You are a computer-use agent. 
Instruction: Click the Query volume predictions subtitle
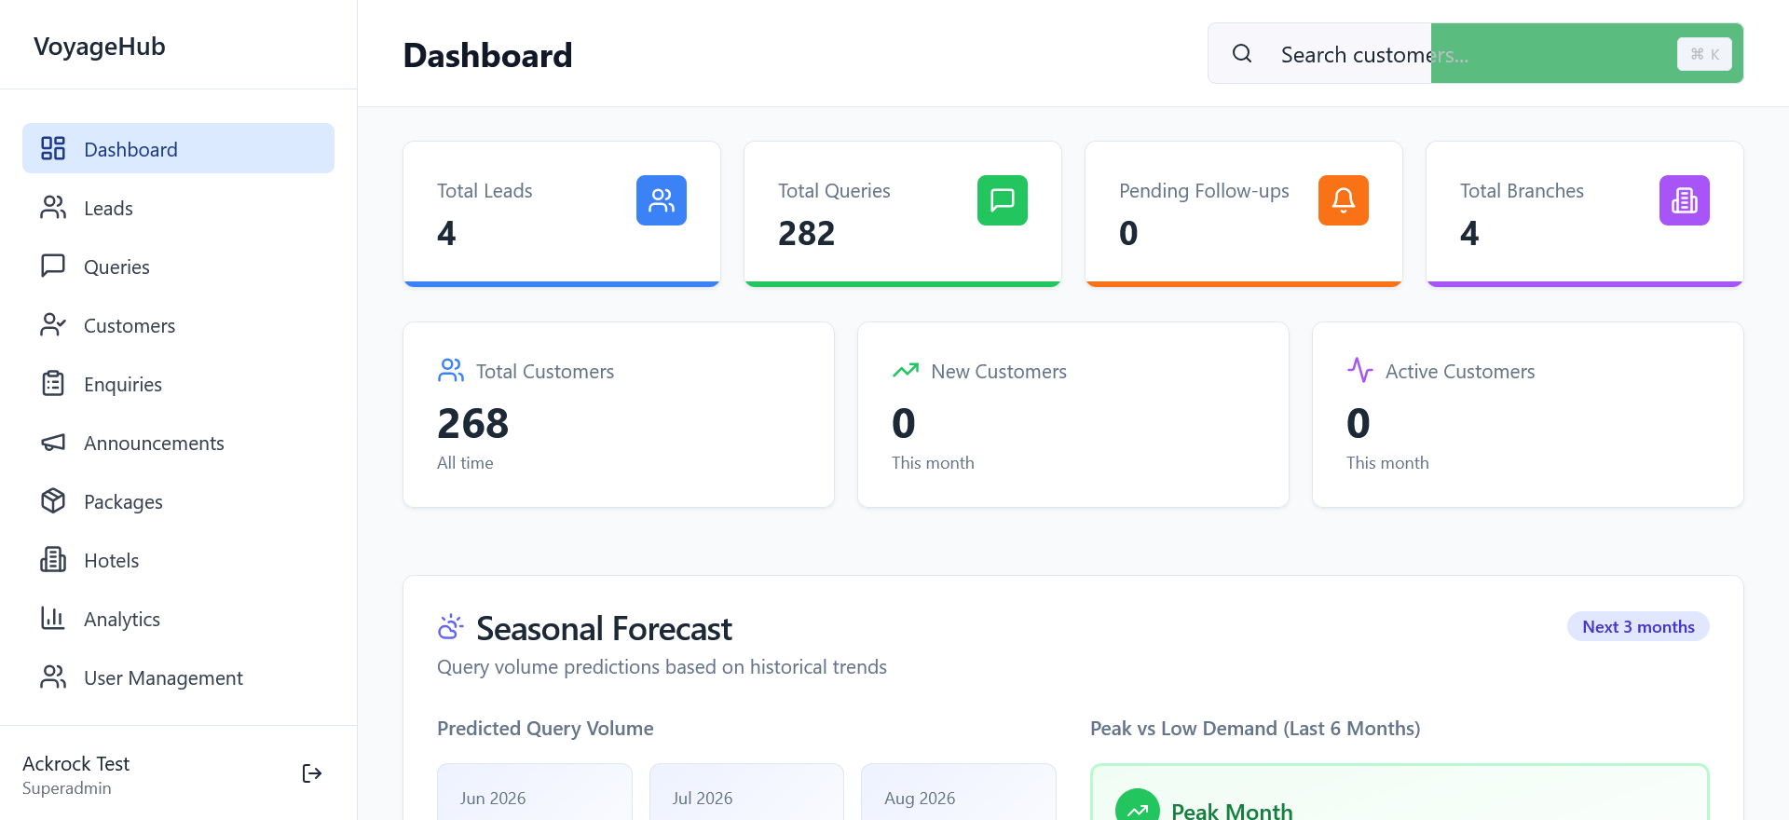[662, 667]
